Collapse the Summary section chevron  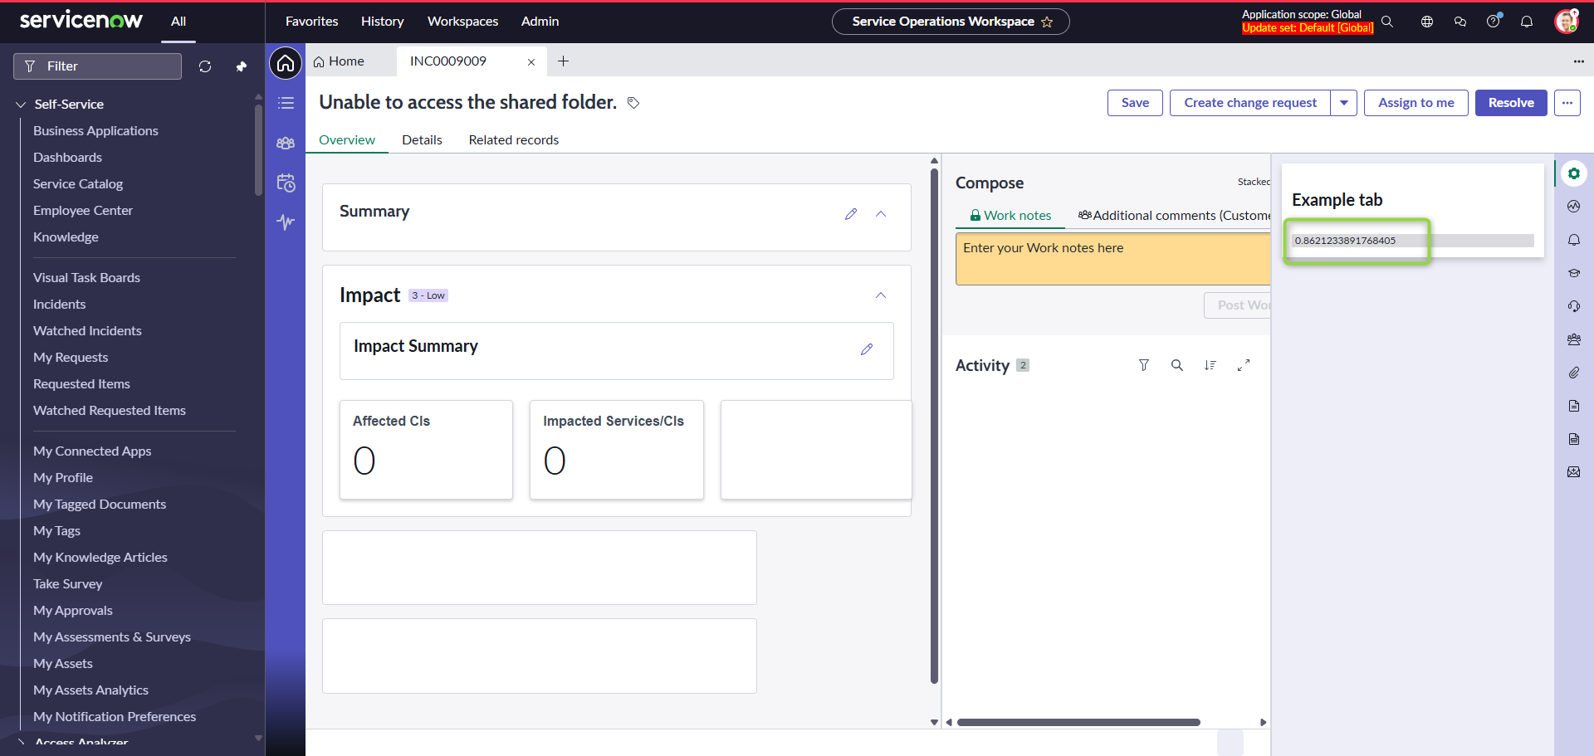[881, 214]
